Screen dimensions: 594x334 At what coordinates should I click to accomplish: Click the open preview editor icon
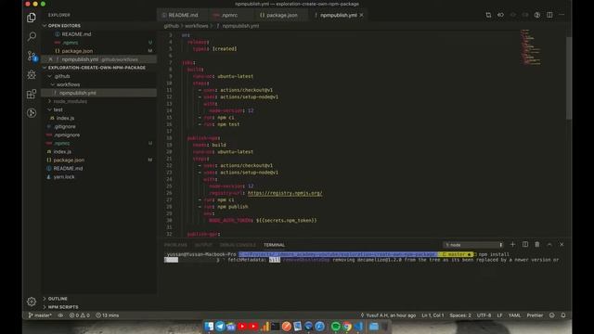[x=537, y=15]
